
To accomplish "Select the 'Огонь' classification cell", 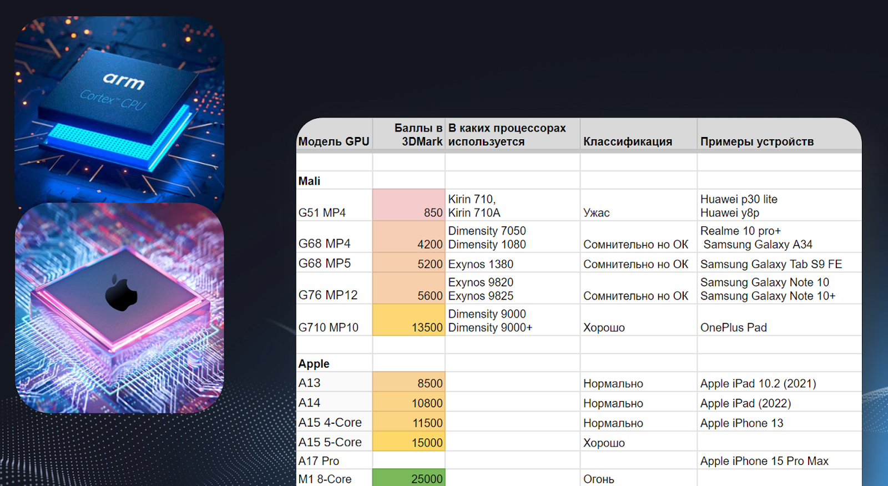I will coord(638,478).
